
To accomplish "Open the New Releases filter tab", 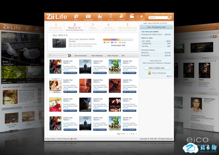I will (x=97, y=56).
